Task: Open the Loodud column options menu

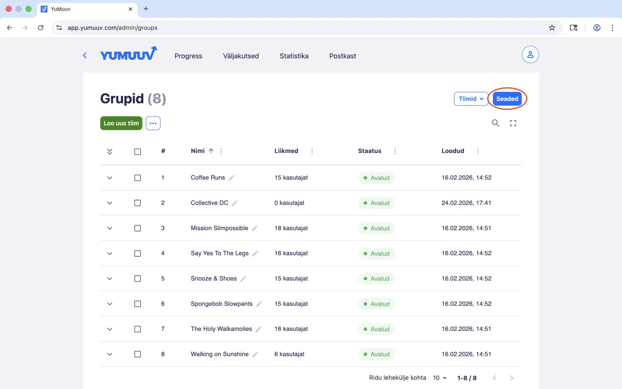Action: pyautogui.click(x=478, y=151)
